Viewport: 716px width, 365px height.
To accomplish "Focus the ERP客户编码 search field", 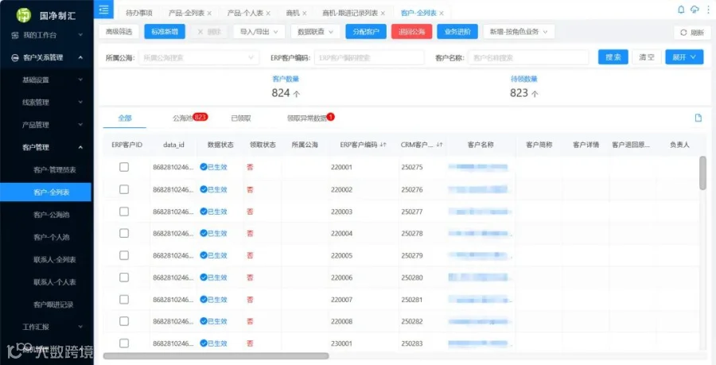I will [x=369, y=57].
